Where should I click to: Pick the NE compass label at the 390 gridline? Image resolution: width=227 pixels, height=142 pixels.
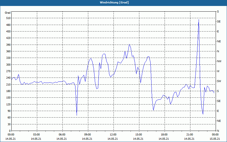click(x=219, y=41)
